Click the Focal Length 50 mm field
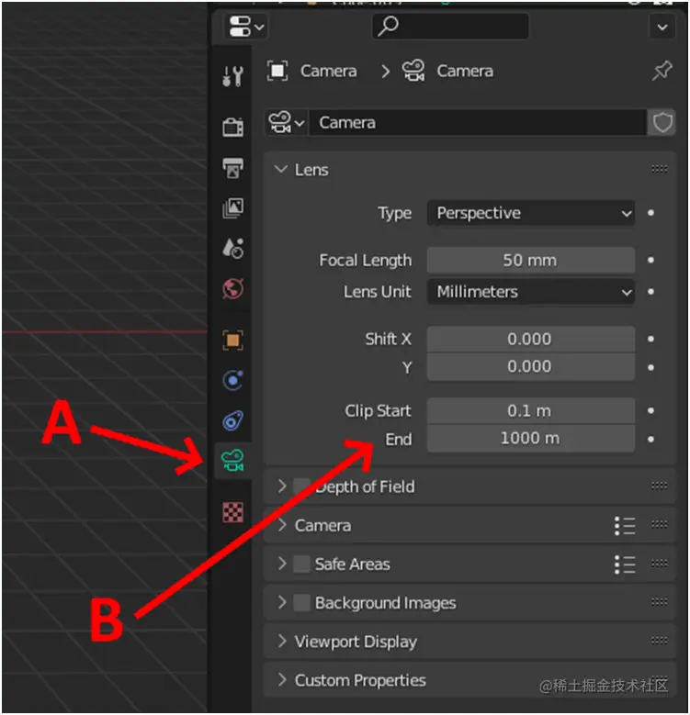690x715 pixels. [x=531, y=261]
